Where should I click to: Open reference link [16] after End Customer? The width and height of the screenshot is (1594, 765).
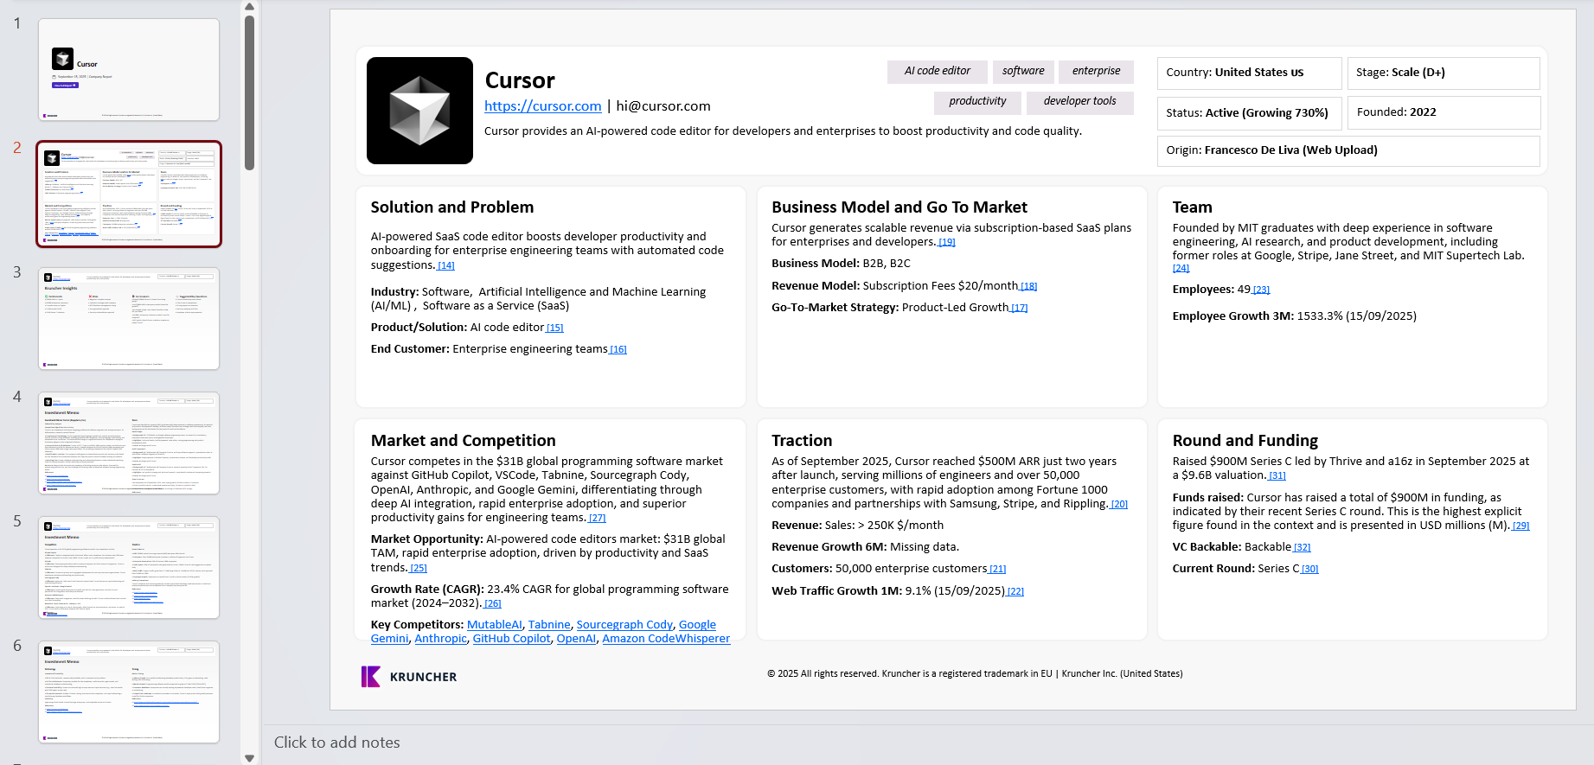(x=618, y=350)
